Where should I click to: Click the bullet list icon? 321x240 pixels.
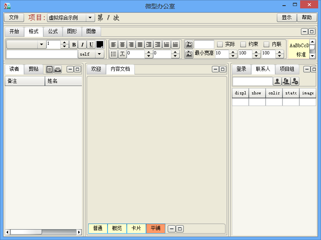[x=114, y=54]
